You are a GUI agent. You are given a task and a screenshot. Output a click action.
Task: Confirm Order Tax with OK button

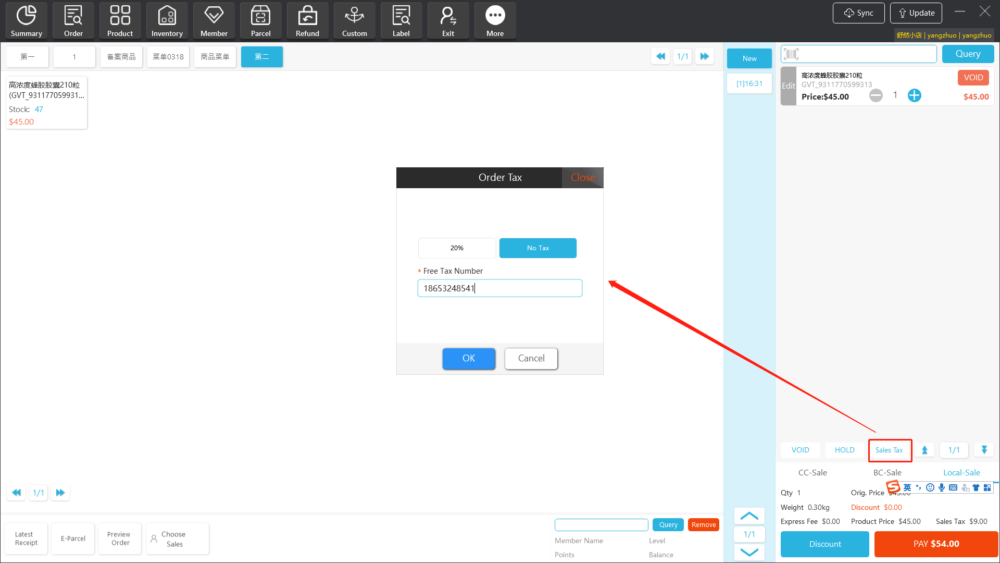468,359
